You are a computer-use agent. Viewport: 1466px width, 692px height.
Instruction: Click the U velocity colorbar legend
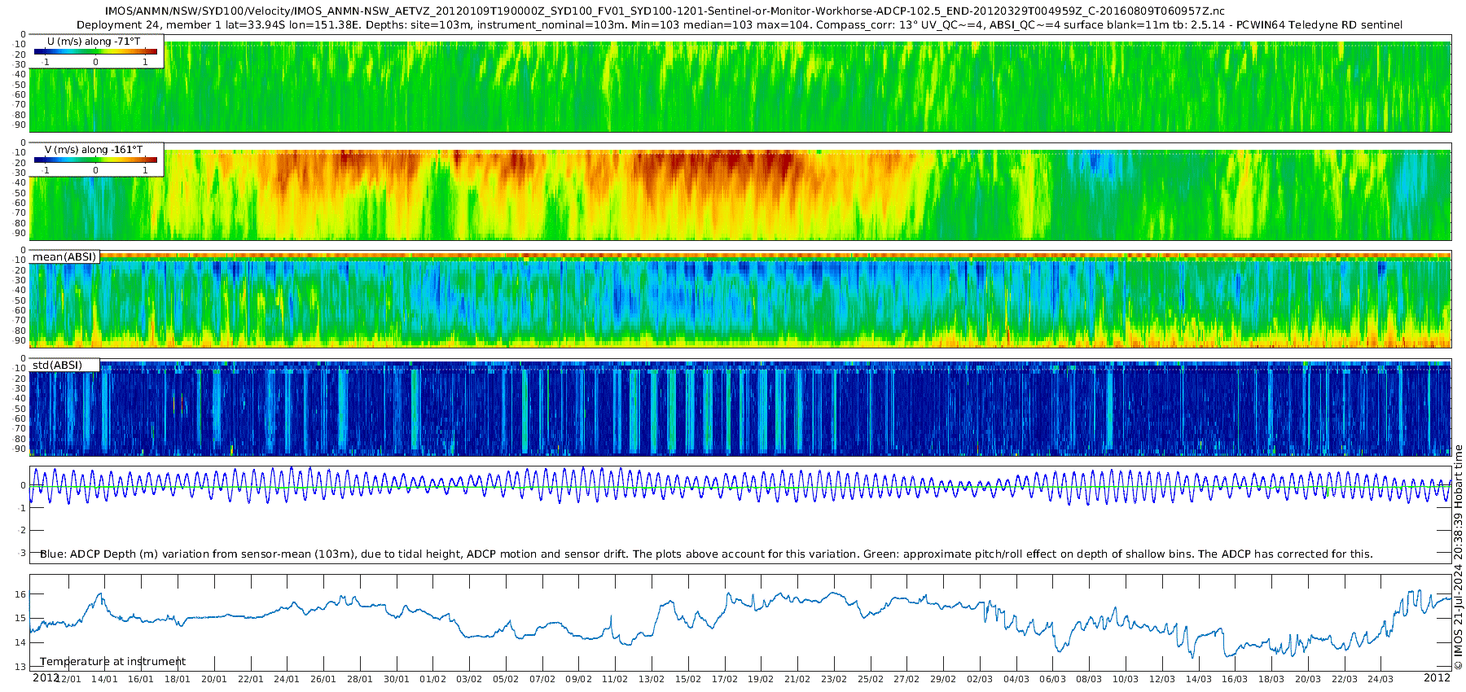(x=97, y=51)
